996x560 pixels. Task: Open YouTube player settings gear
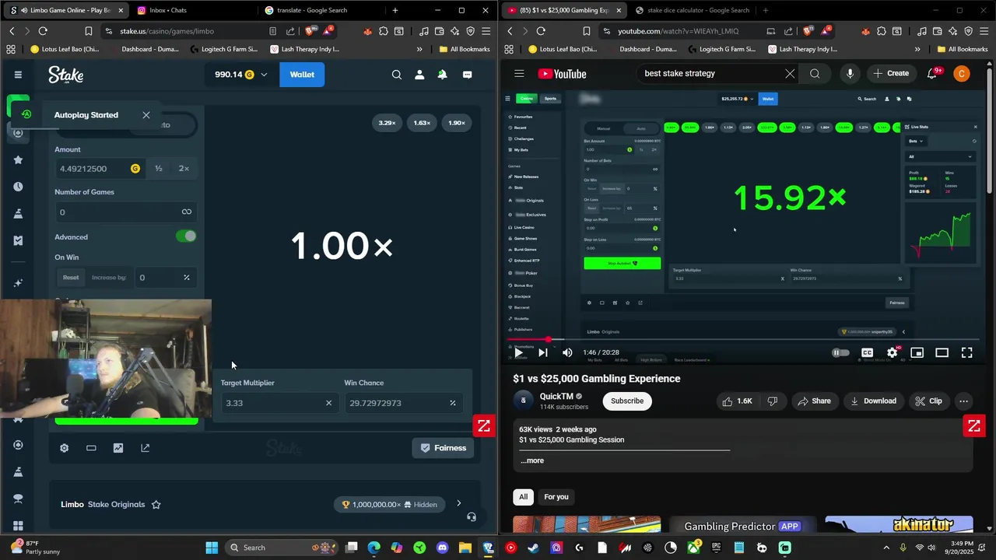coord(893,353)
